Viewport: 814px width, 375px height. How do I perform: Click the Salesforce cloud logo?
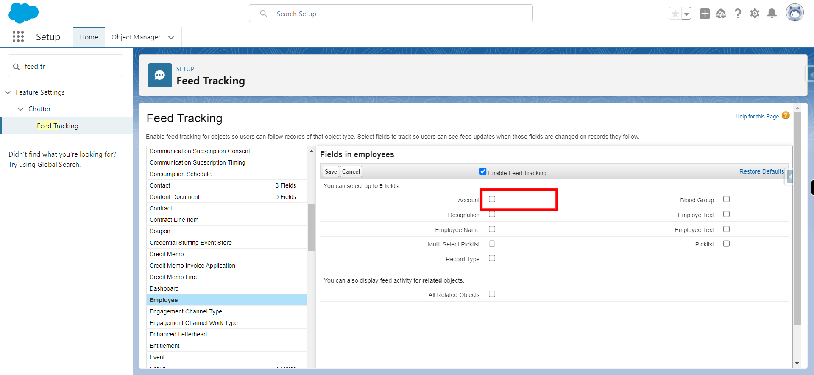pos(23,13)
